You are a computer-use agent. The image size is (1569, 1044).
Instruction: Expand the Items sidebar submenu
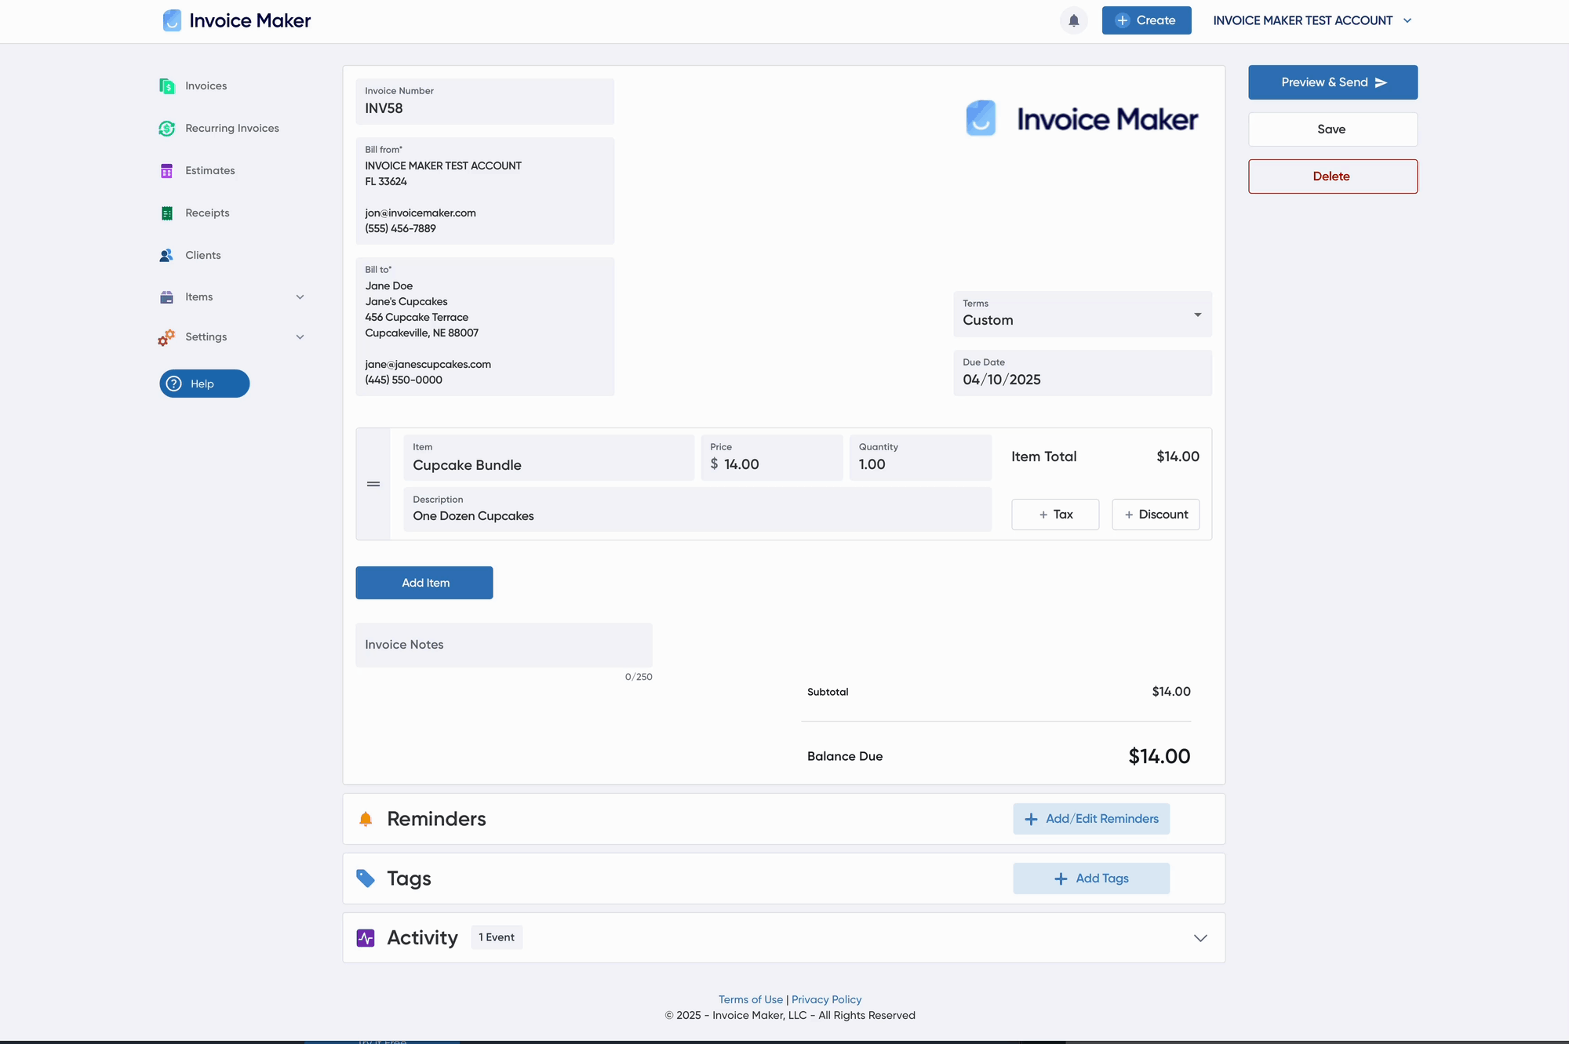pos(300,297)
